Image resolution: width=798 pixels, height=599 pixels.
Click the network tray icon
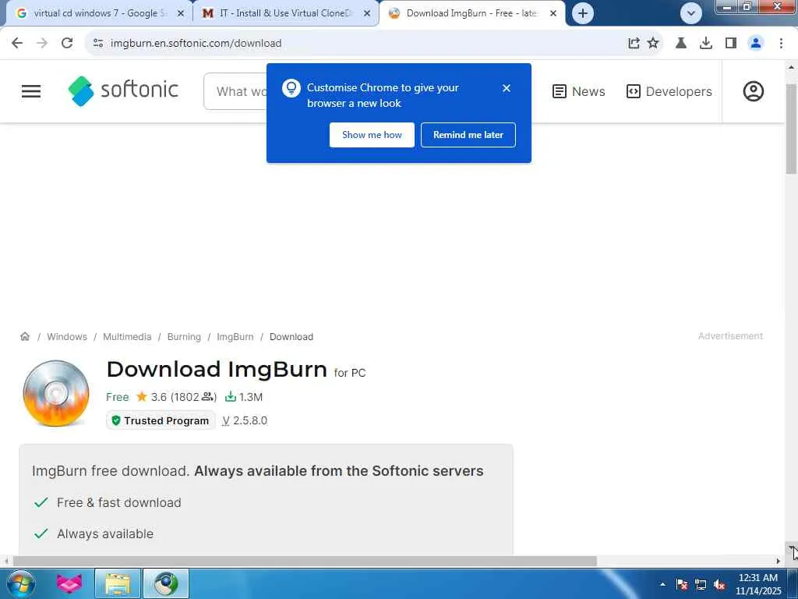click(701, 584)
